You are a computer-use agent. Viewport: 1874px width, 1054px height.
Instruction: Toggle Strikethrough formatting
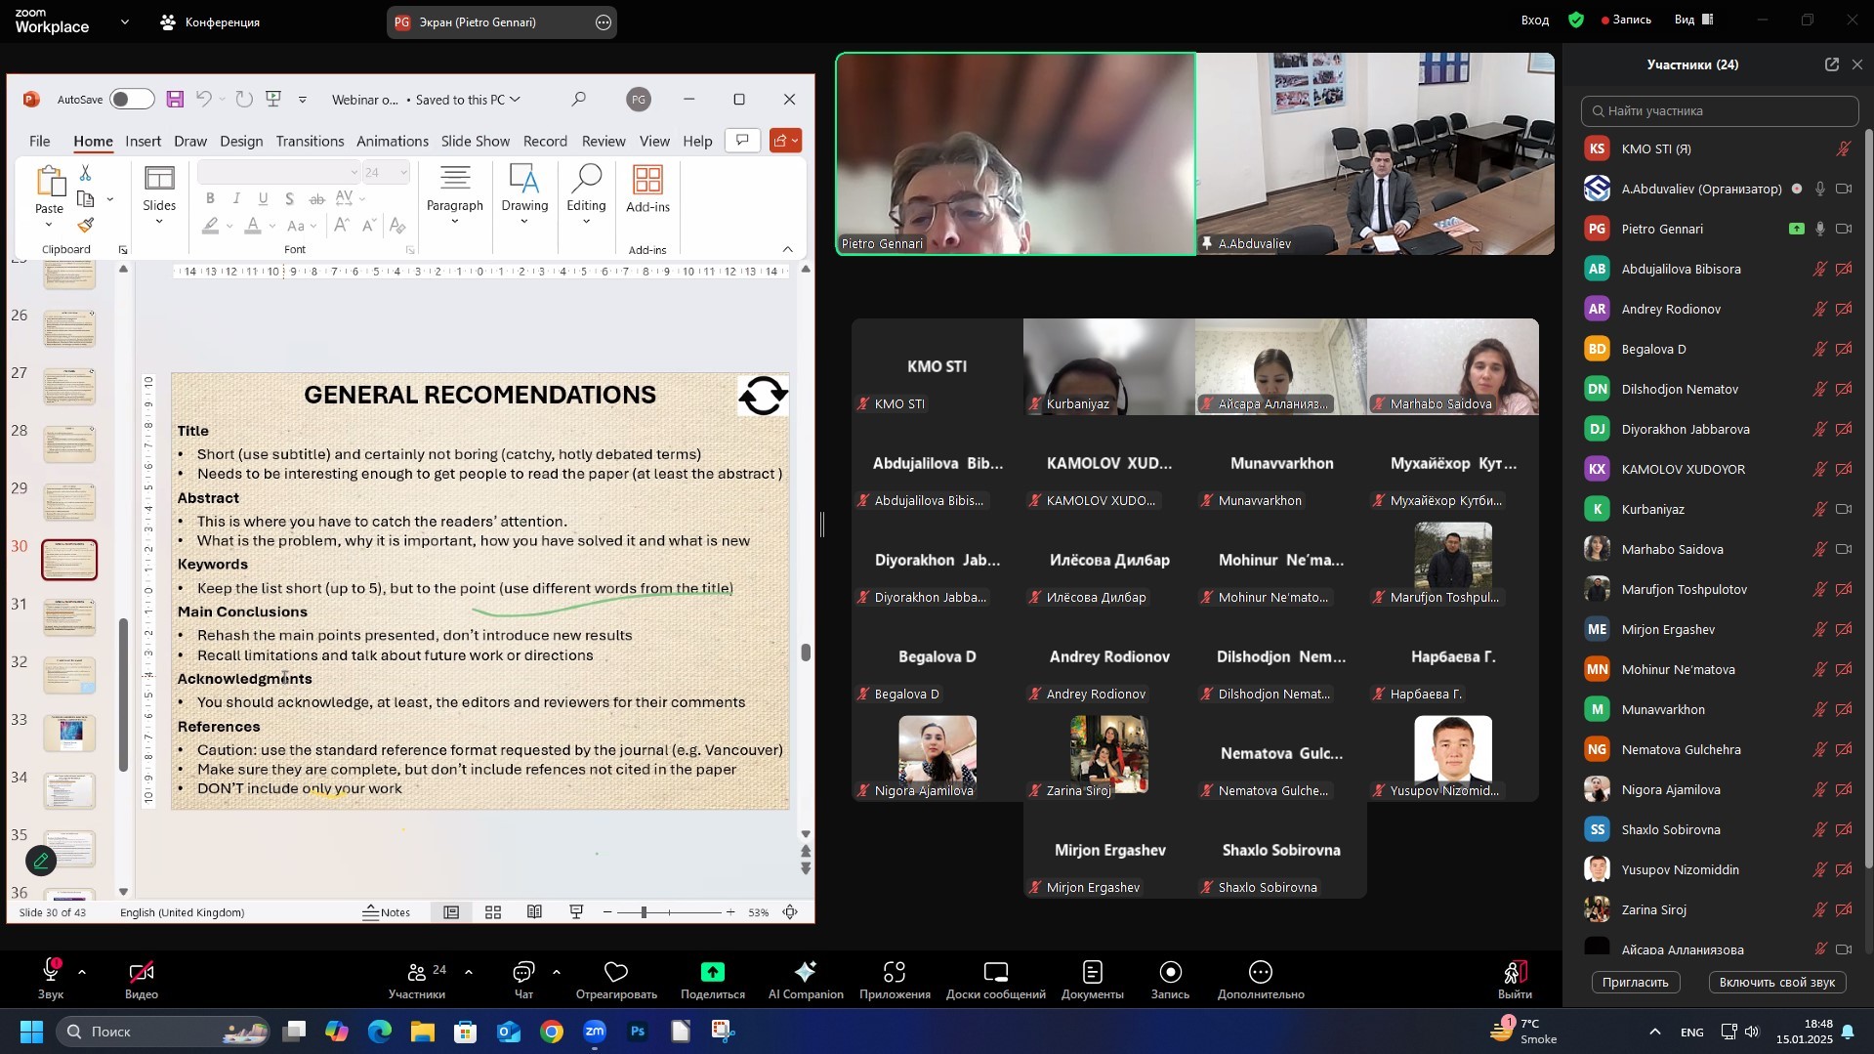click(316, 198)
